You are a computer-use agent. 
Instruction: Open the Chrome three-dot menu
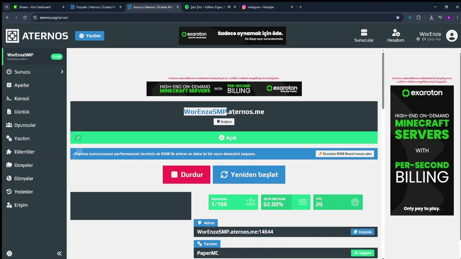click(457, 17)
